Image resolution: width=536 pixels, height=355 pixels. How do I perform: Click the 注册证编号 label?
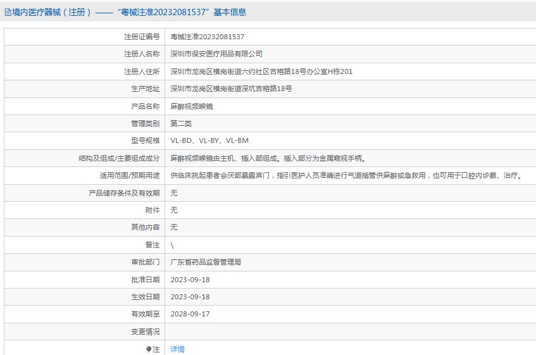coord(142,37)
